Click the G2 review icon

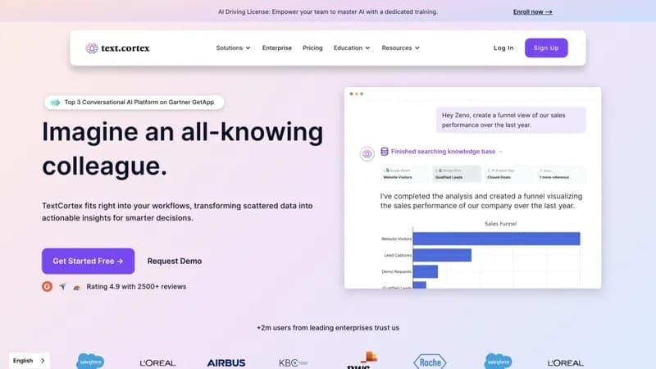(x=47, y=286)
